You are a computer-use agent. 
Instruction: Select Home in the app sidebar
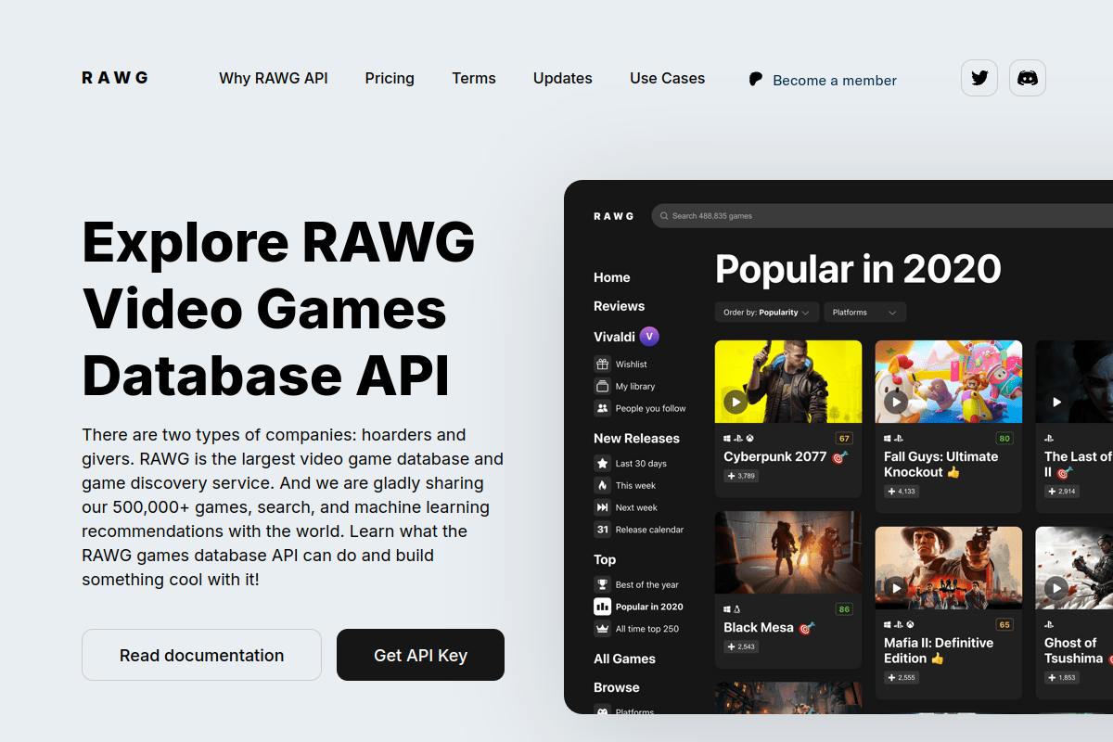click(612, 277)
